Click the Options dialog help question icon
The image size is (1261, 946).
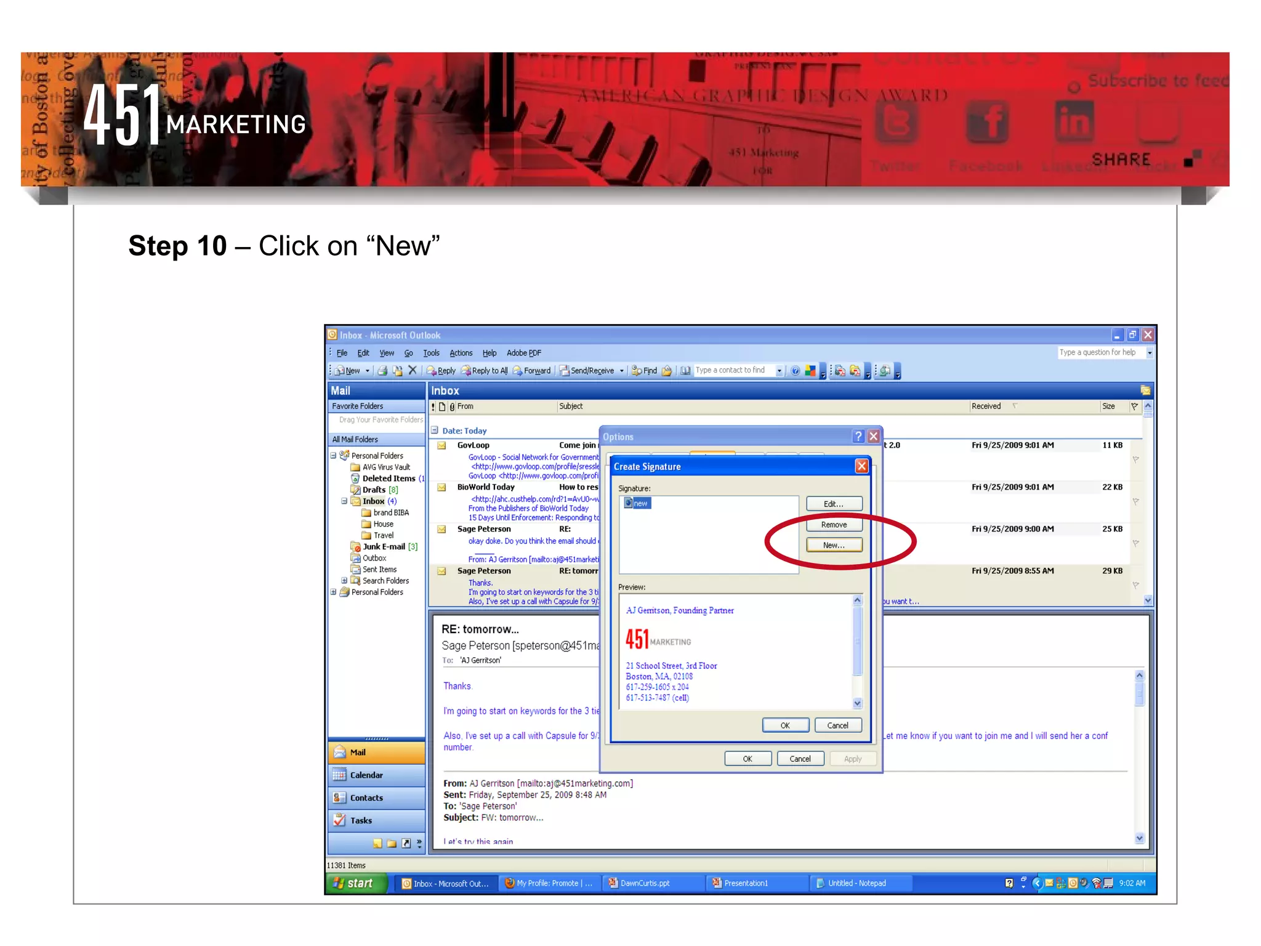858,437
